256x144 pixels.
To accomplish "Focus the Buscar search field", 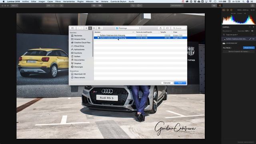I will tap(179, 28).
